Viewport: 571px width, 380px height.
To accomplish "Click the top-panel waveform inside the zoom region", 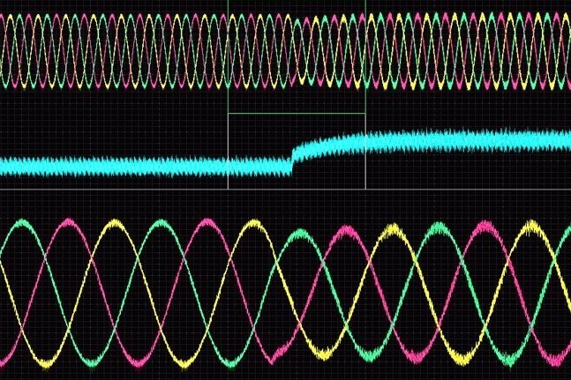I will 297,55.
